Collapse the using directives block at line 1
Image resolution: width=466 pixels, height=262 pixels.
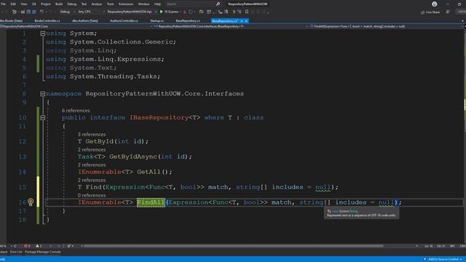[42, 33]
